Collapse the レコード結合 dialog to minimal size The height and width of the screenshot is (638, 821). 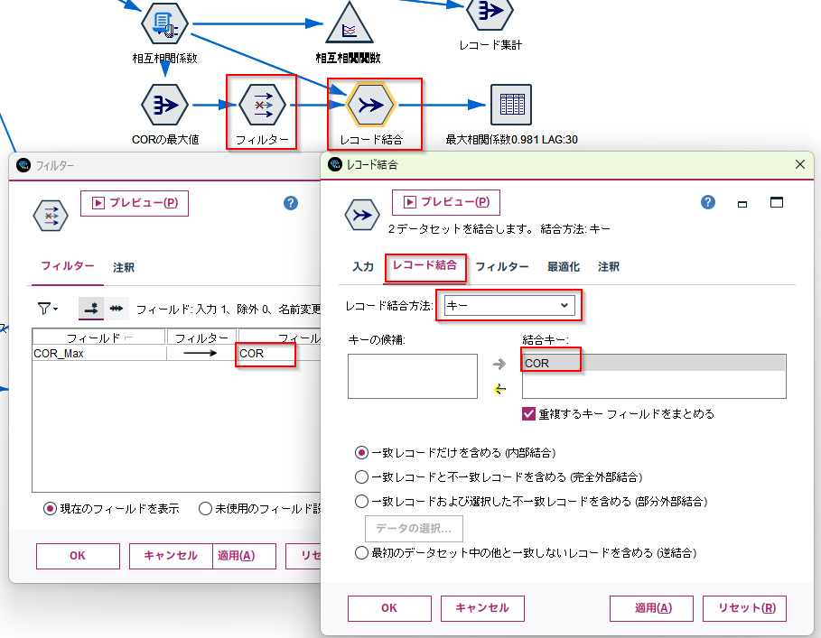pyautogui.click(x=742, y=204)
